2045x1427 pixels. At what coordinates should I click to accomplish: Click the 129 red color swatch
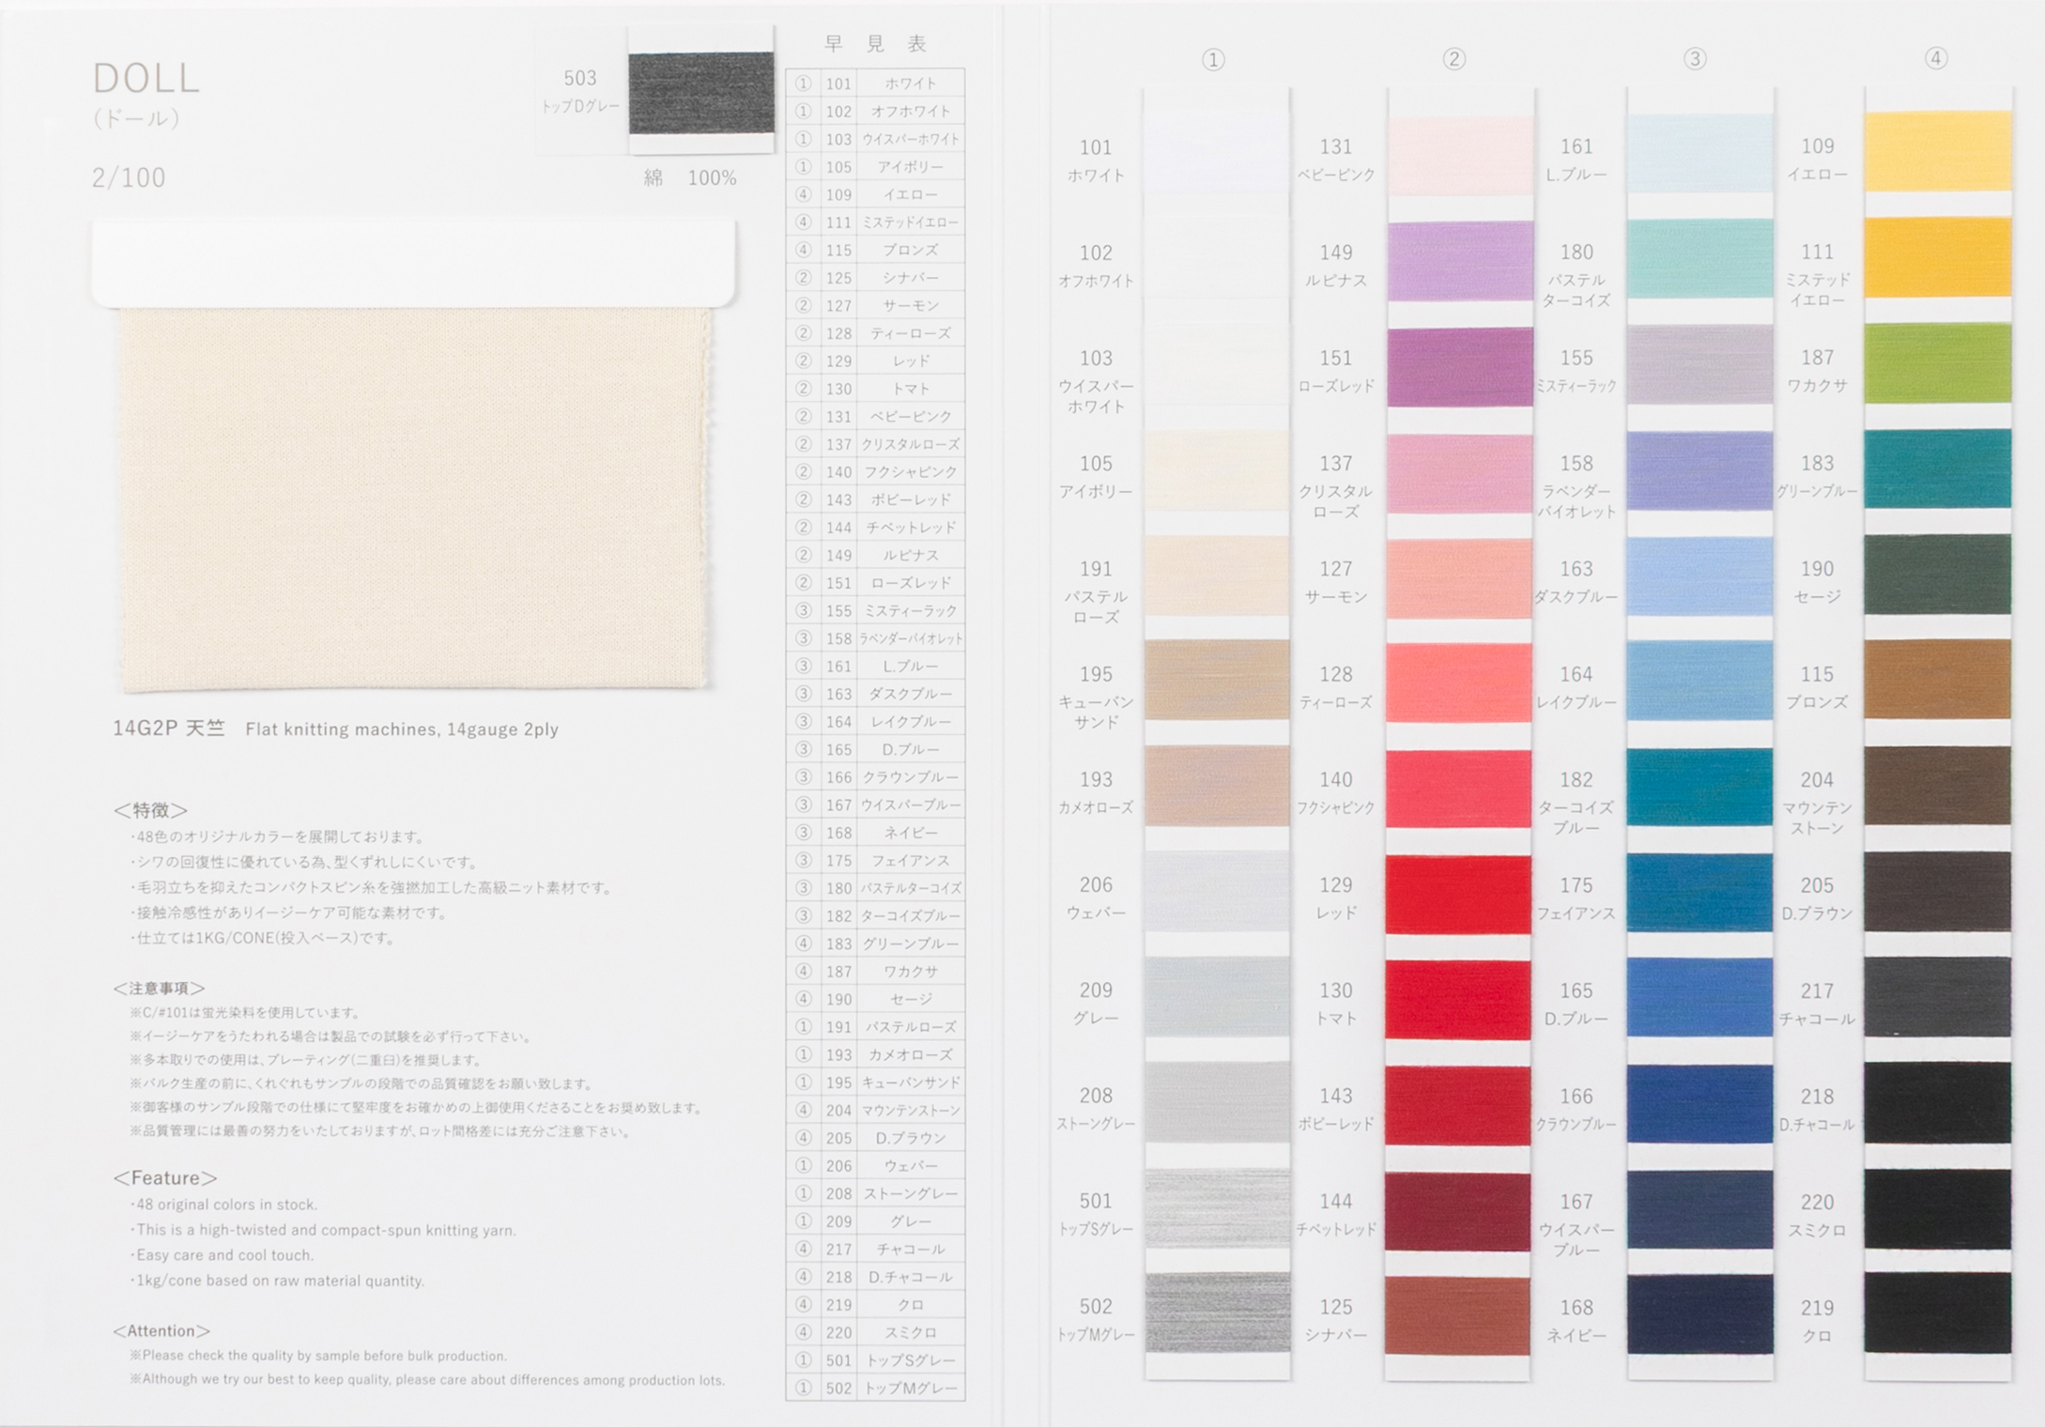[1458, 894]
